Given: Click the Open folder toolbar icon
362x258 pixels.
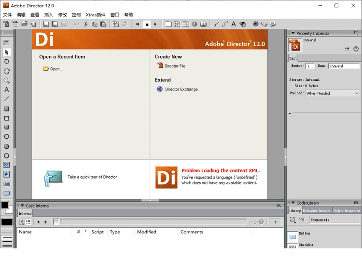Looking at the screenshot, I should 25,24.
